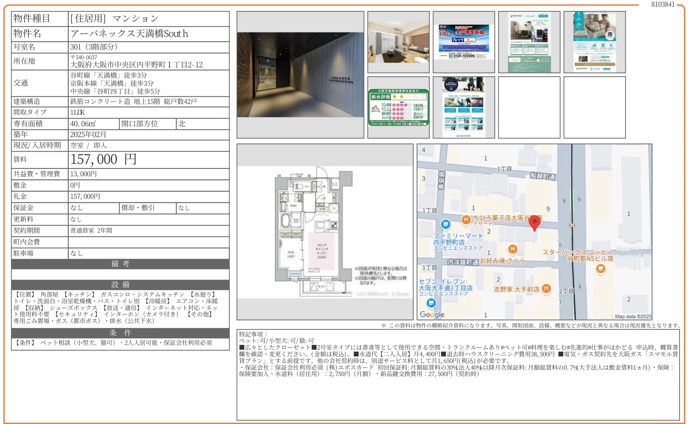View the 大阪市建築物環境性能表示 green rating label

(398, 107)
